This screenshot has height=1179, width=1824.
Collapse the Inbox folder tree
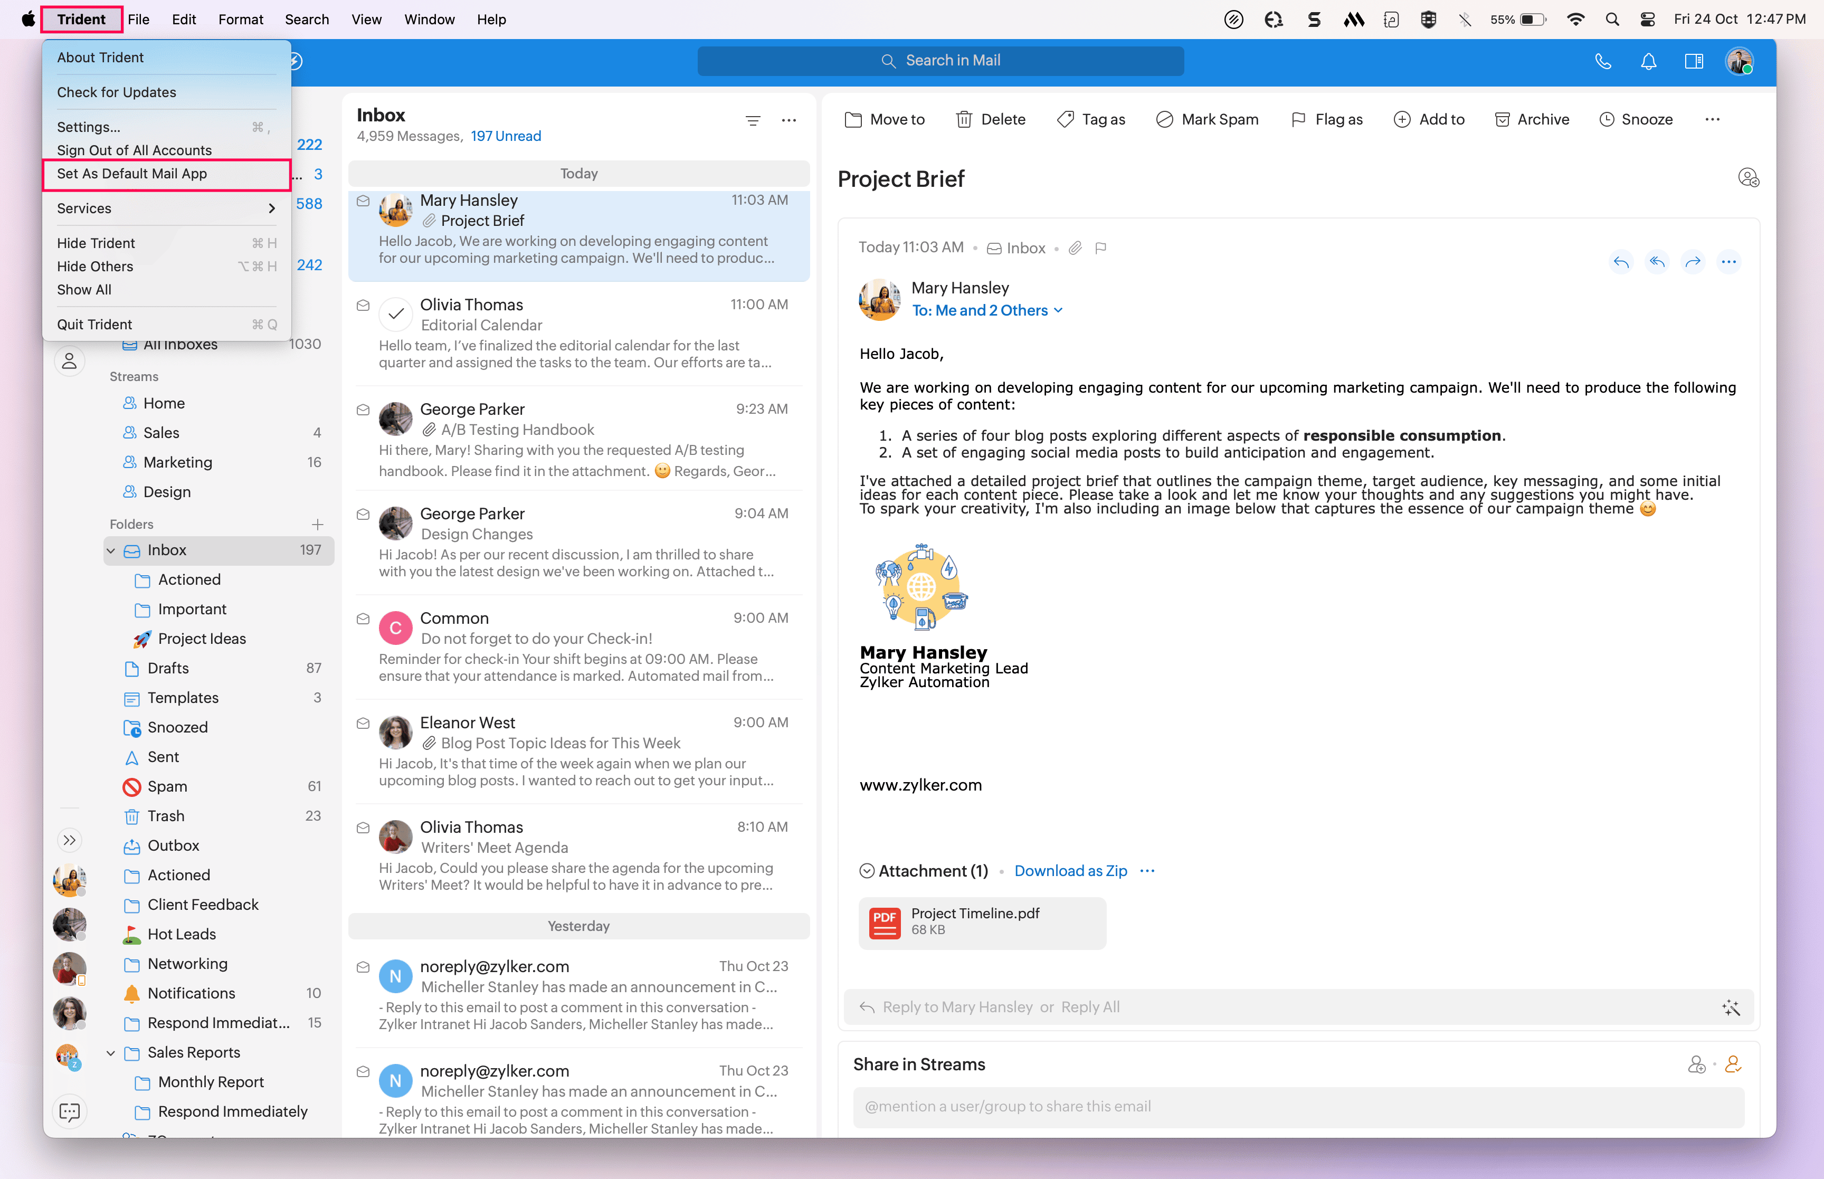[x=111, y=550]
